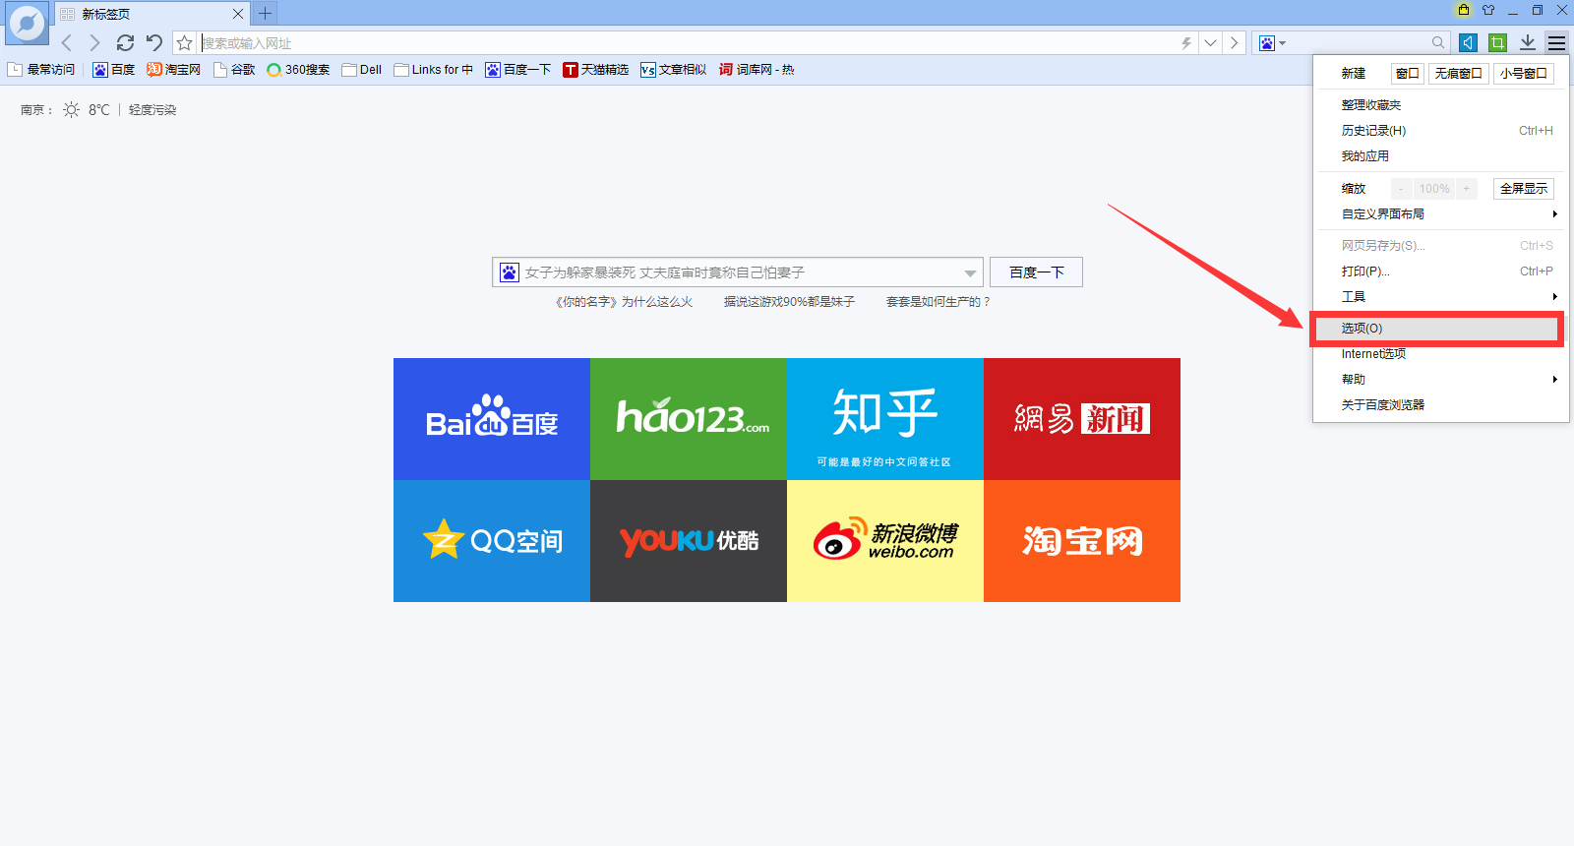Click 窗口 new window button

point(1408,73)
